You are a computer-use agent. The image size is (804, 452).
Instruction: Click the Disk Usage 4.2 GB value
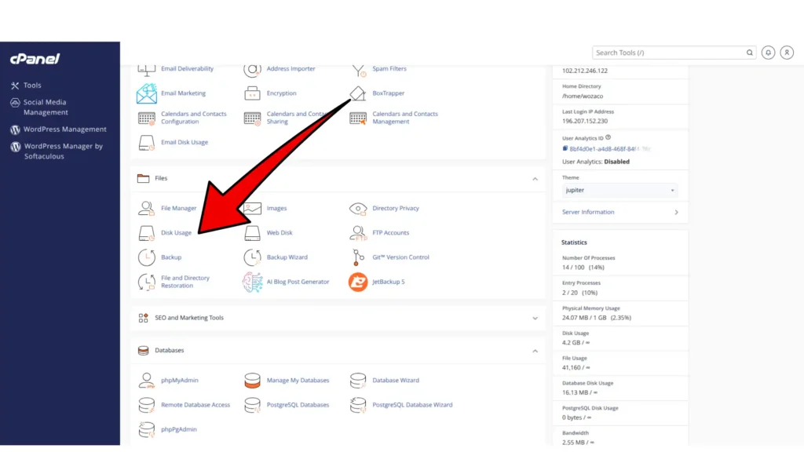[x=576, y=342]
